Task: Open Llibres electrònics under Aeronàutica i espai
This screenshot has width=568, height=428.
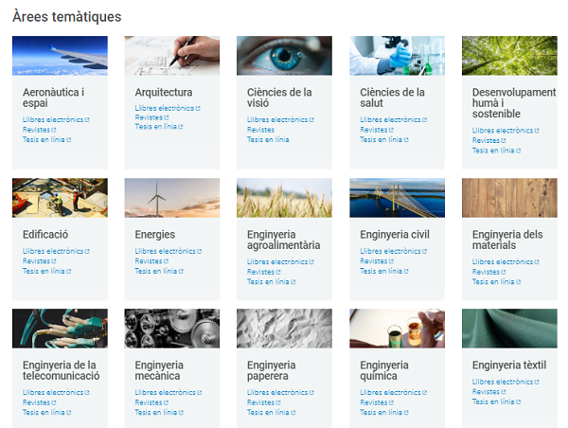Action: point(56,119)
